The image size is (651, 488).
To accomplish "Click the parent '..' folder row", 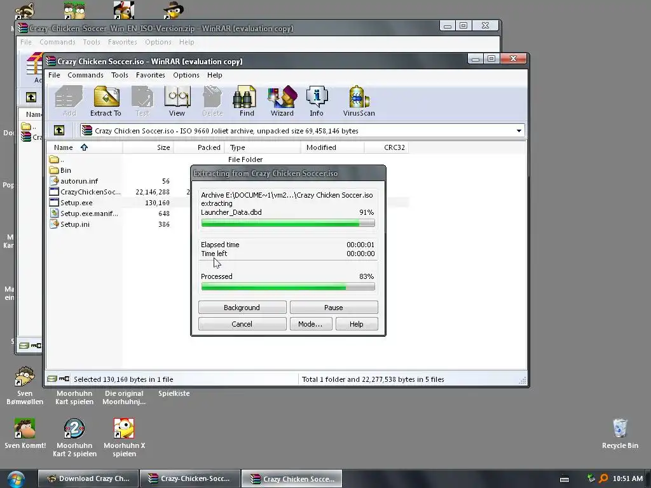I will pyautogui.click(x=228, y=159).
